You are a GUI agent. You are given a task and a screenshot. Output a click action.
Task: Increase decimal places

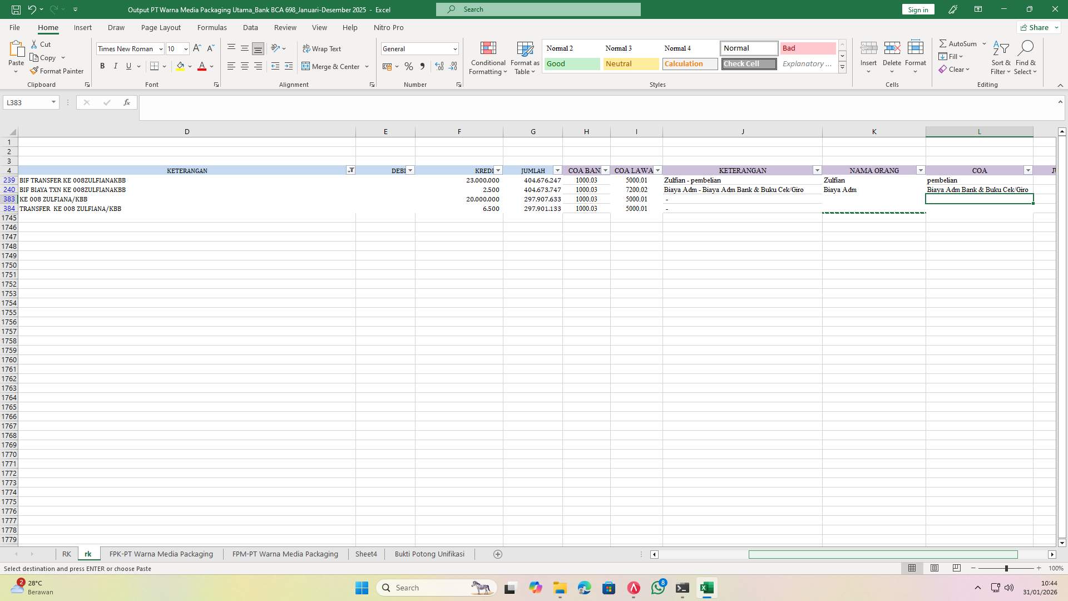click(439, 66)
